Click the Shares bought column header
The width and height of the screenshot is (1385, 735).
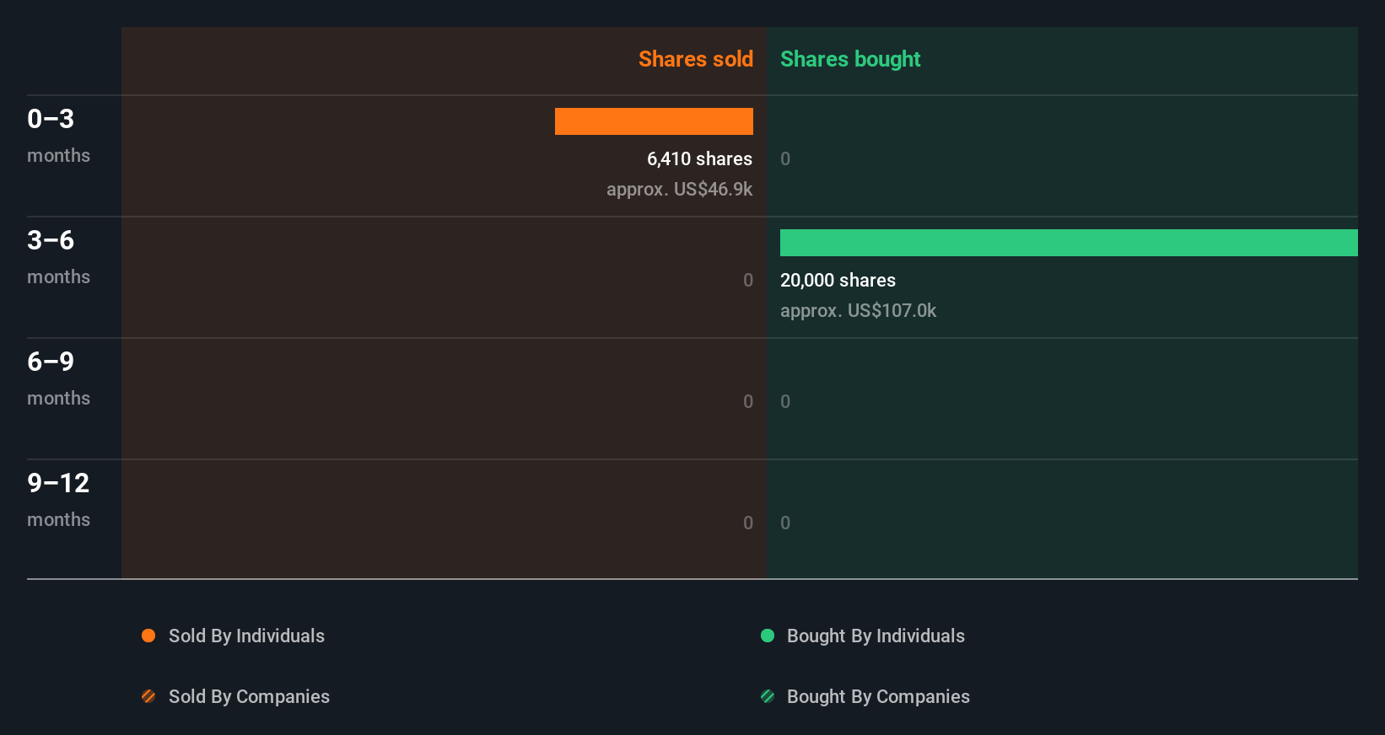point(850,59)
